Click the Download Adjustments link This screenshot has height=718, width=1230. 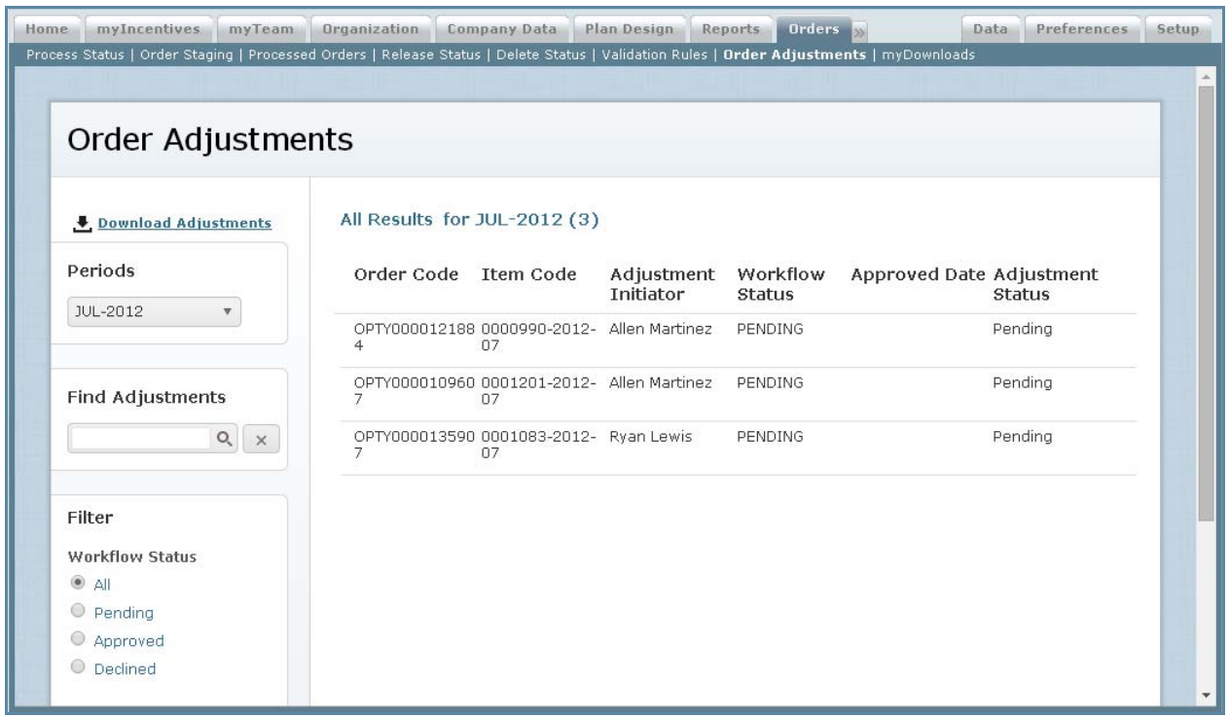click(x=184, y=224)
